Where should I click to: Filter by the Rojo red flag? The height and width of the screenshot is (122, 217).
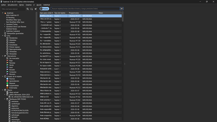[x=7, y=61]
